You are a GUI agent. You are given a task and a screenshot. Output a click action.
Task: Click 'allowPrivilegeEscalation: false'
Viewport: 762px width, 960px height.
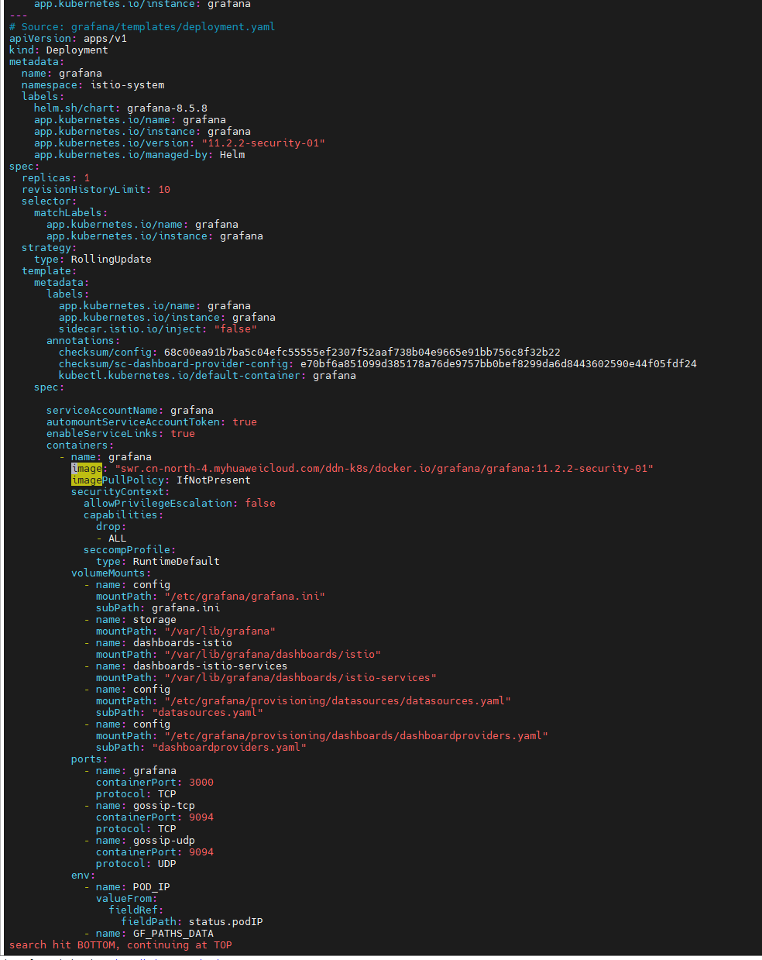pos(180,503)
